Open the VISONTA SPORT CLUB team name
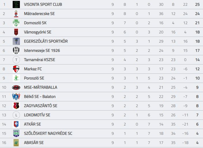This screenshot has height=148, width=203. tap(43, 4)
